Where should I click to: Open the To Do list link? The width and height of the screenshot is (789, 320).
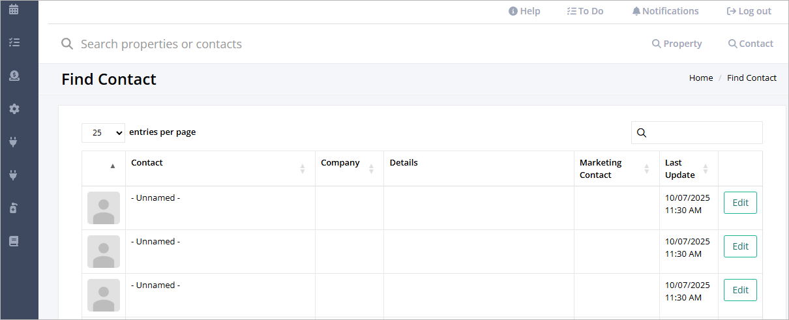tap(585, 11)
